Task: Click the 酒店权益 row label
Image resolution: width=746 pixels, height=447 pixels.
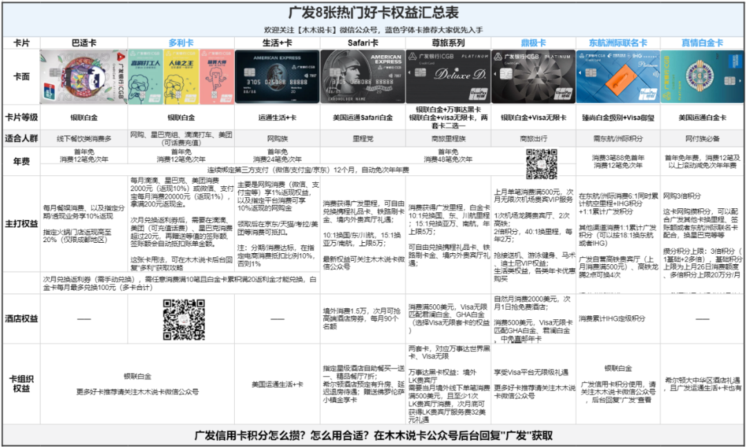Action: click(21, 318)
